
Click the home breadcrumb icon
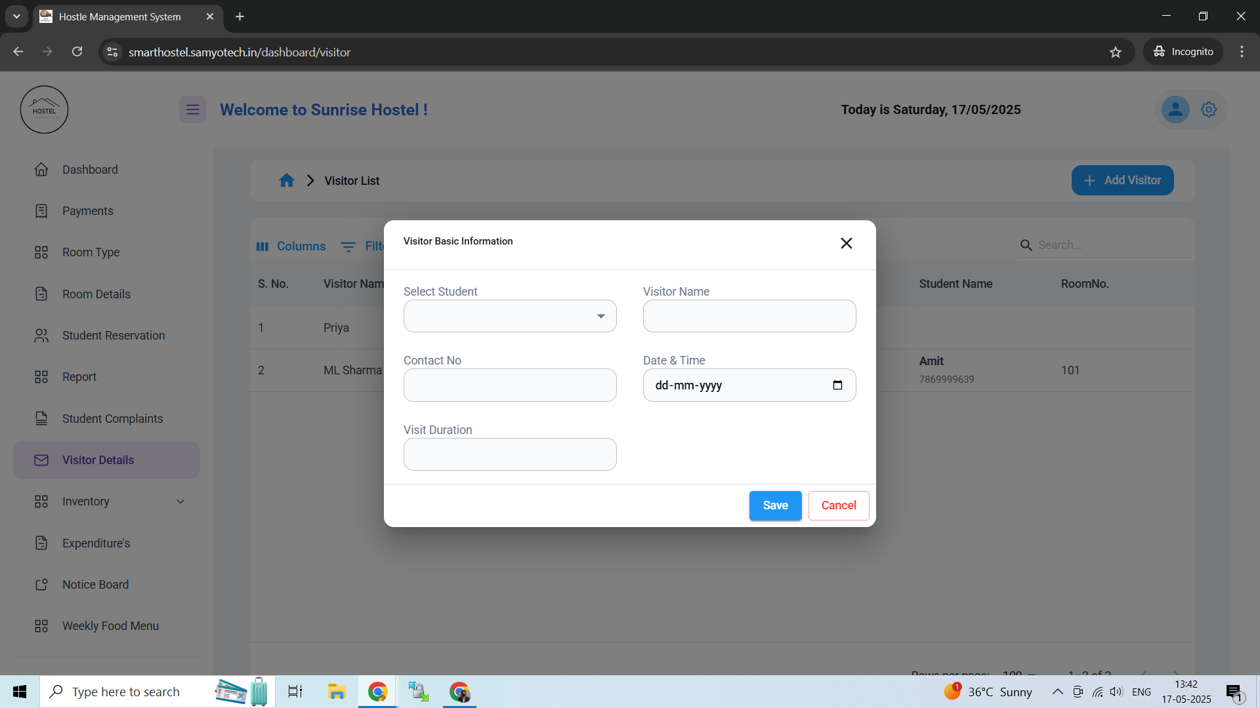coord(287,180)
